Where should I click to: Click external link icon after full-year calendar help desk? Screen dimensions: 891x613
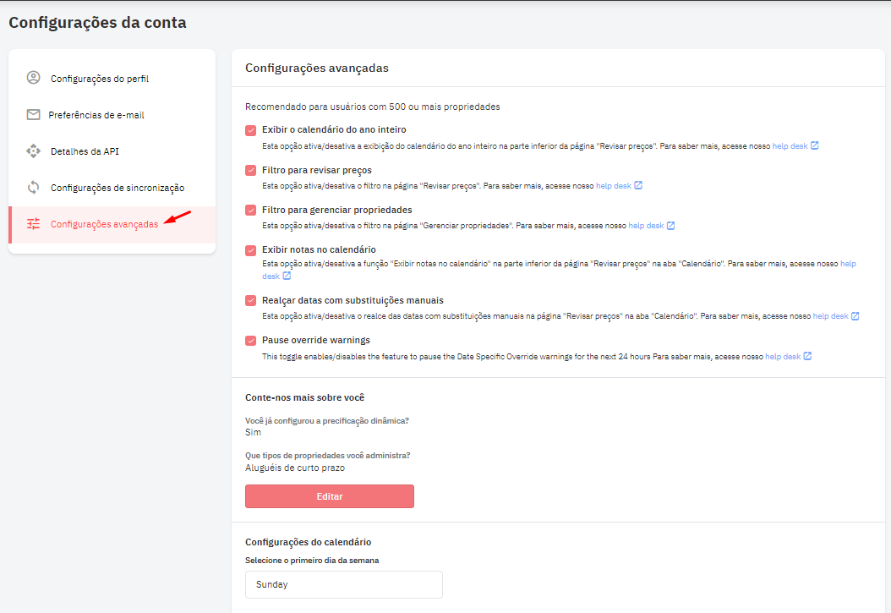[x=814, y=145]
